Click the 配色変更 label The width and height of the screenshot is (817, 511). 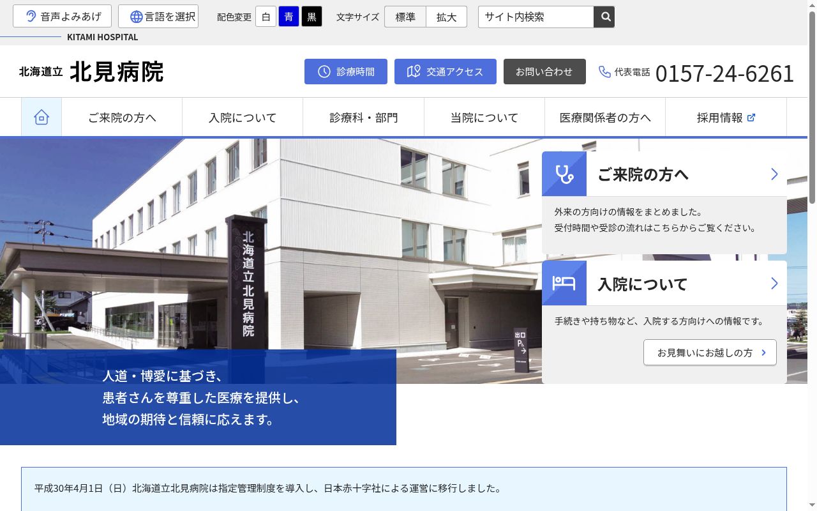pyautogui.click(x=234, y=17)
